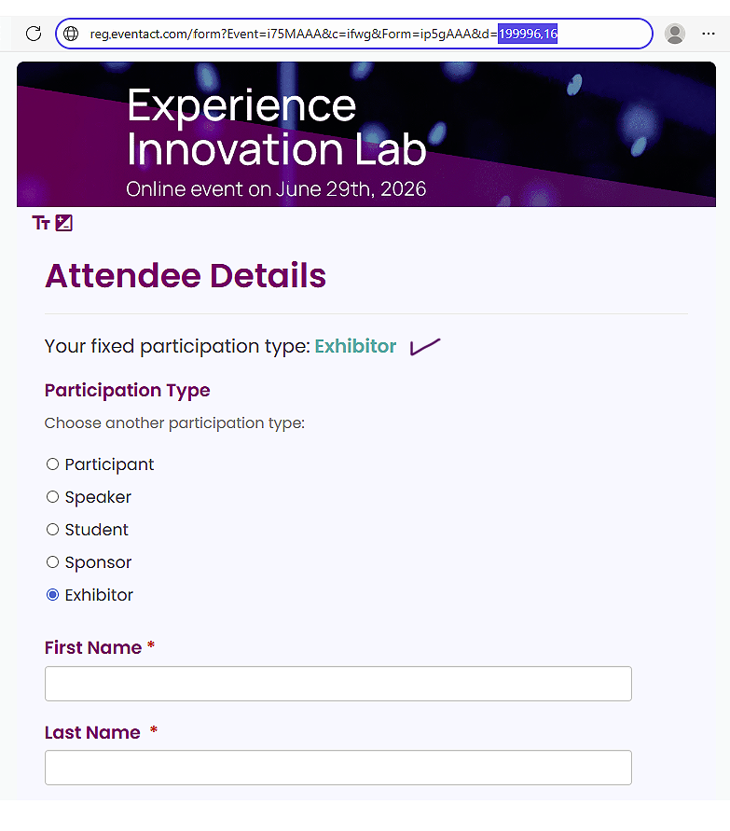Click the Attendee Details heading

pyautogui.click(x=185, y=276)
